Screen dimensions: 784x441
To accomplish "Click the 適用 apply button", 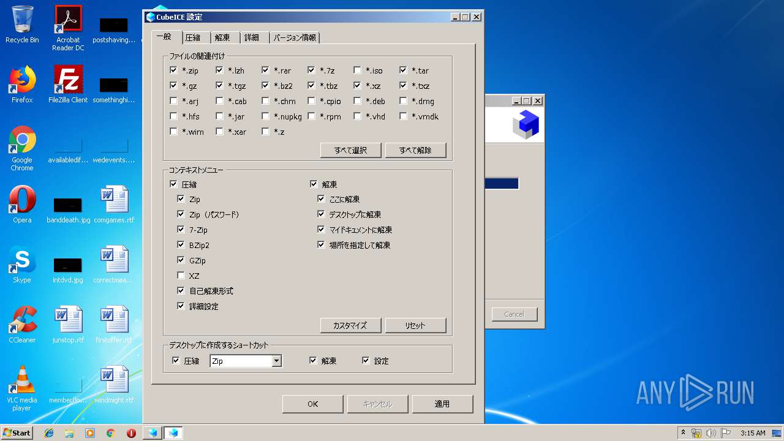I will pos(443,404).
